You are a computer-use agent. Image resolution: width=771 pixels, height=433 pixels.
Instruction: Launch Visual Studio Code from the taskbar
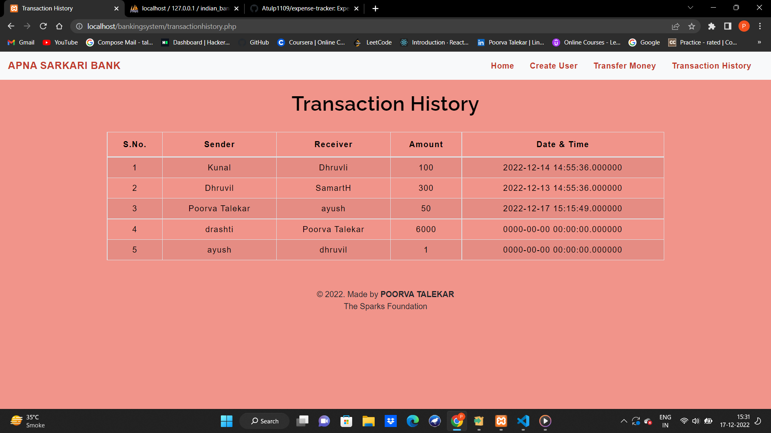522,421
